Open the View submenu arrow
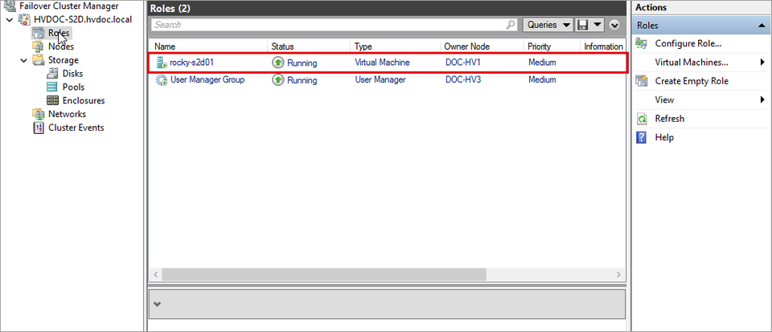Viewport: 772px width, 332px height. coord(762,99)
